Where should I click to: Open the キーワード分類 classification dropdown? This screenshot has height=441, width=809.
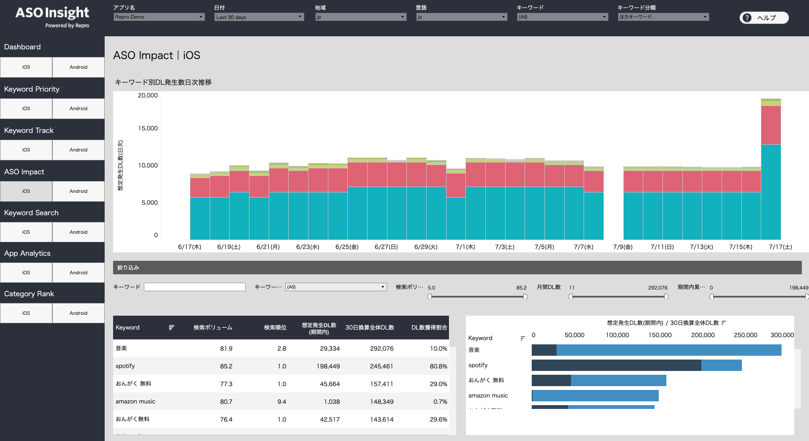662,17
